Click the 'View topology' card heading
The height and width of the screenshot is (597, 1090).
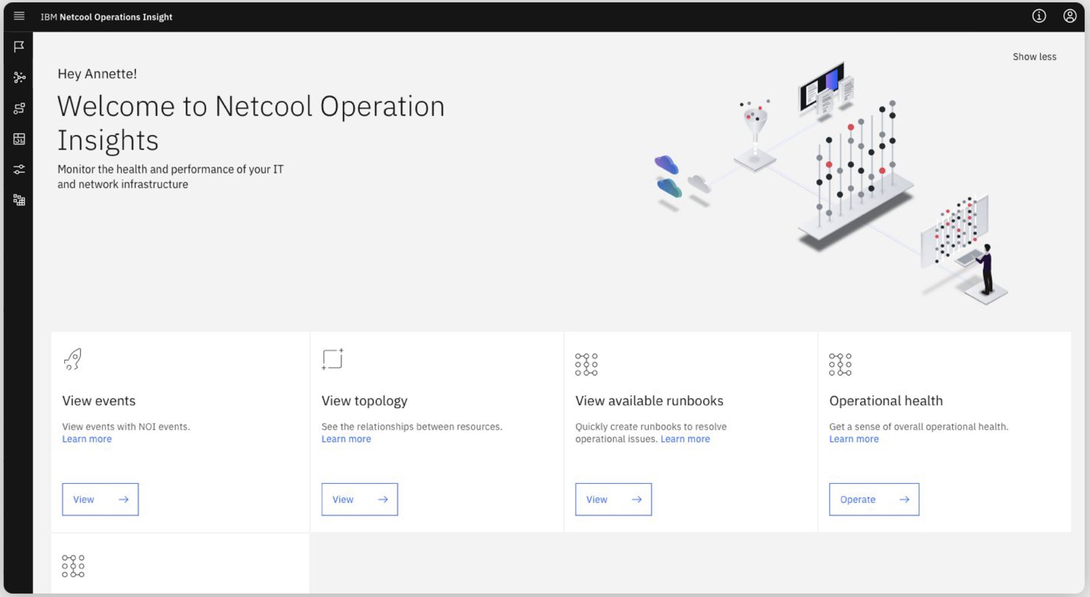pos(364,401)
